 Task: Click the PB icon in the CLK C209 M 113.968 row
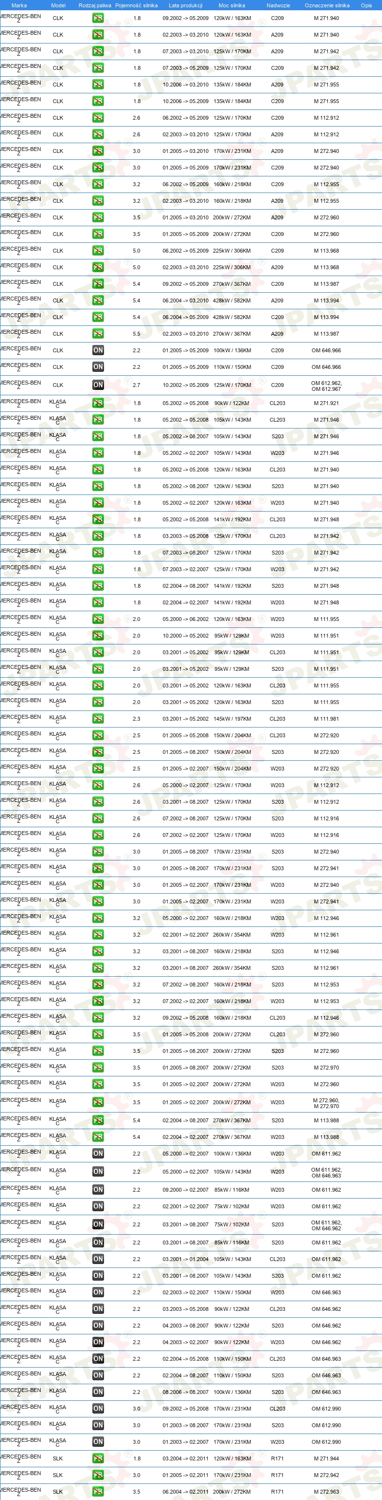[98, 251]
